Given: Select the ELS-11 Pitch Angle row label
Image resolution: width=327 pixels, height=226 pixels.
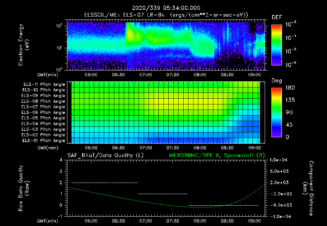Looking at the screenshot, I should [x=44, y=85].
